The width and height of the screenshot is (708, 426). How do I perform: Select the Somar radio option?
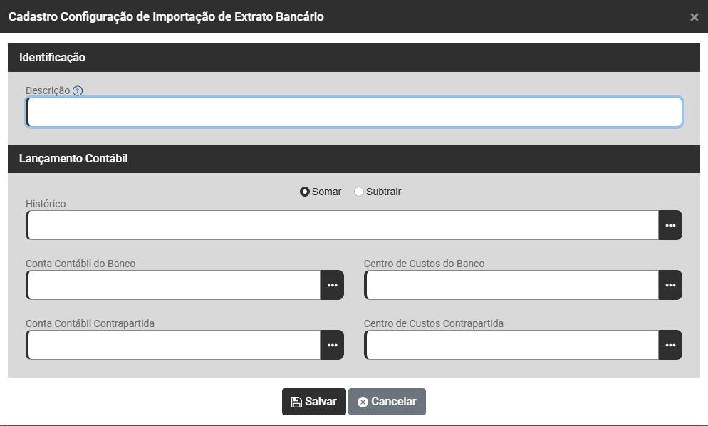point(305,192)
